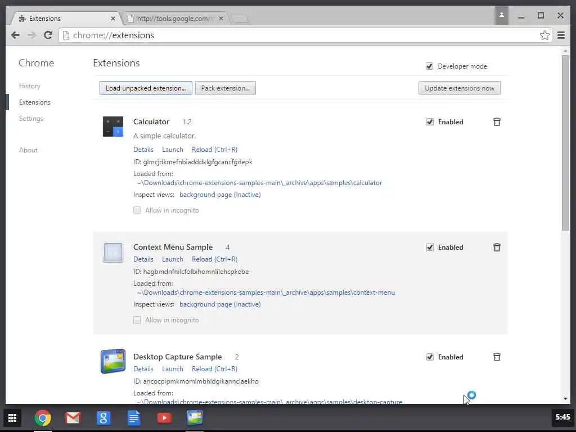This screenshot has width=576, height=432.
Task: Open the context-menu source folder path
Action: point(266,292)
